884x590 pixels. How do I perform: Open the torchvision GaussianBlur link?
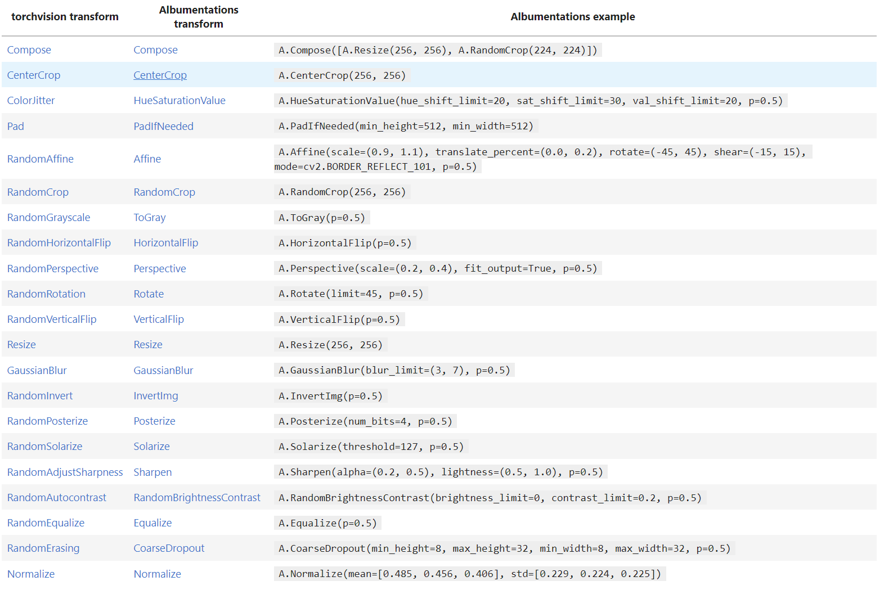click(37, 371)
